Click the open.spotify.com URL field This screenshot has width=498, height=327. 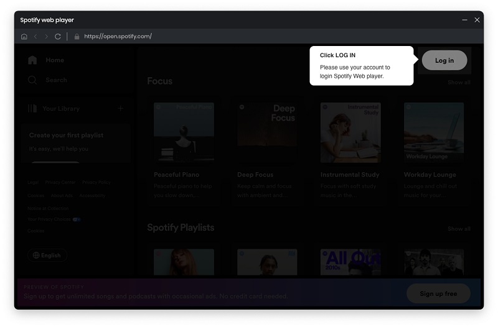pos(118,36)
